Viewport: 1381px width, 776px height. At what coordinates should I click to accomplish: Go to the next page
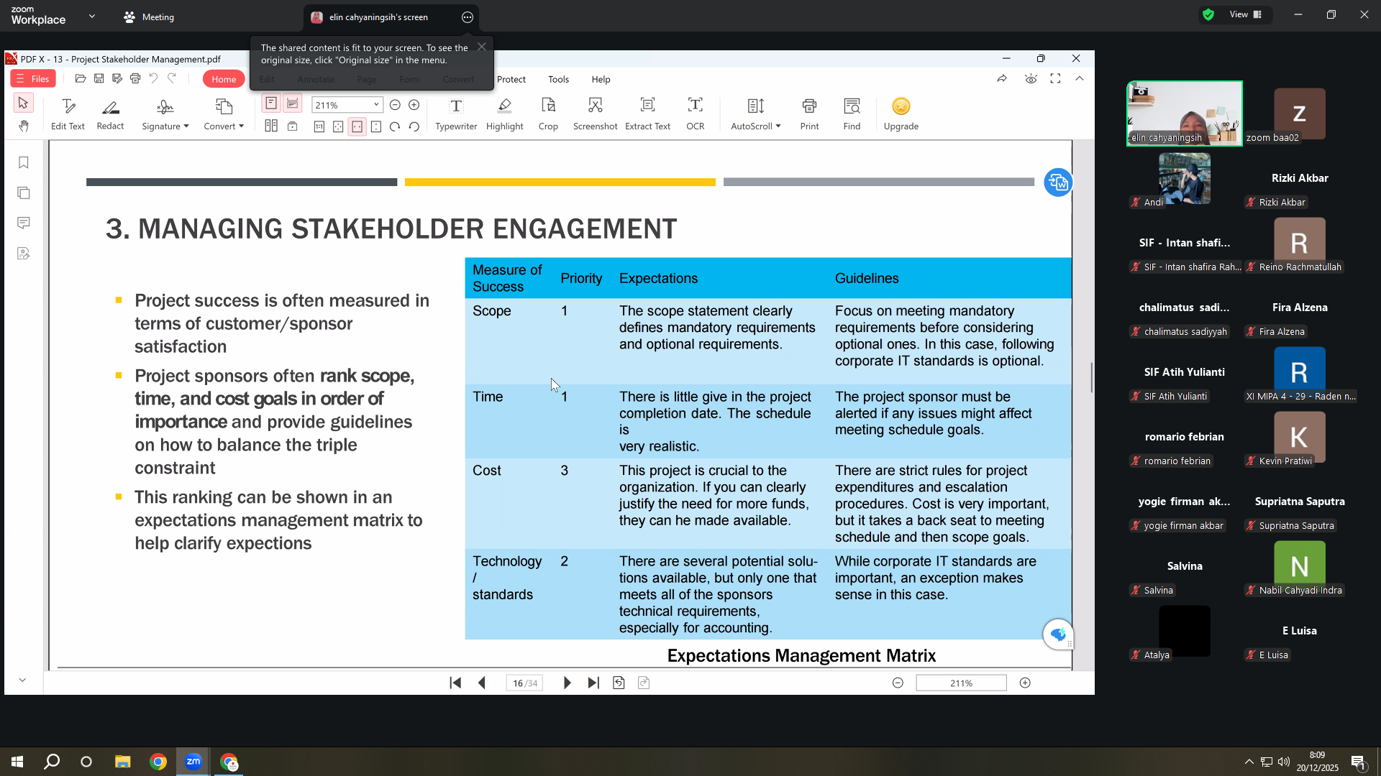[567, 683]
